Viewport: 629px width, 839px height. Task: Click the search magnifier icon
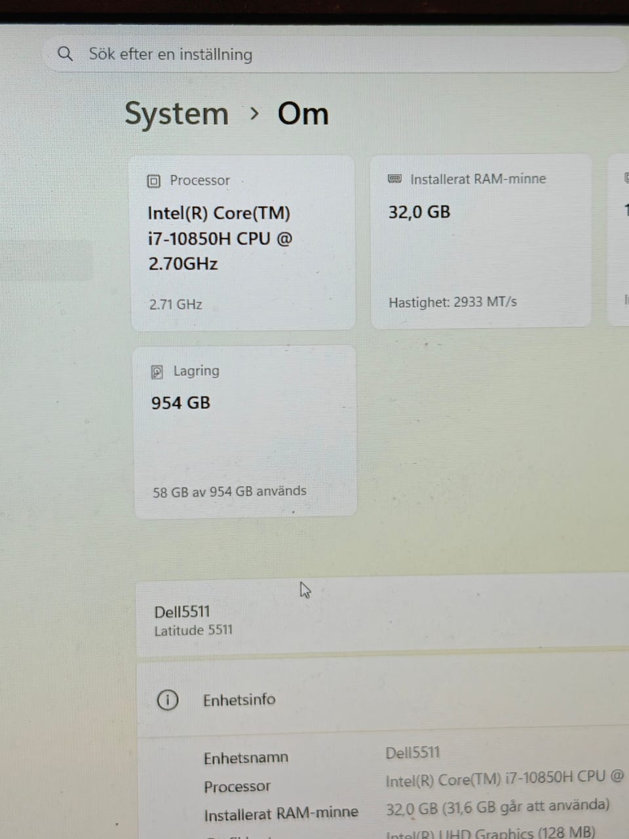[x=65, y=54]
